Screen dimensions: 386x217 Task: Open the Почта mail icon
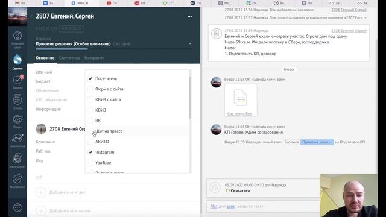point(17,119)
